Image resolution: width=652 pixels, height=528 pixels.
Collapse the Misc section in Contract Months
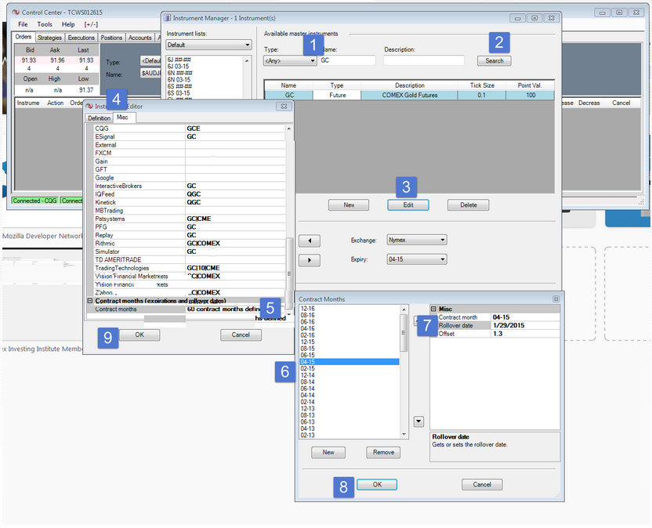pos(433,309)
